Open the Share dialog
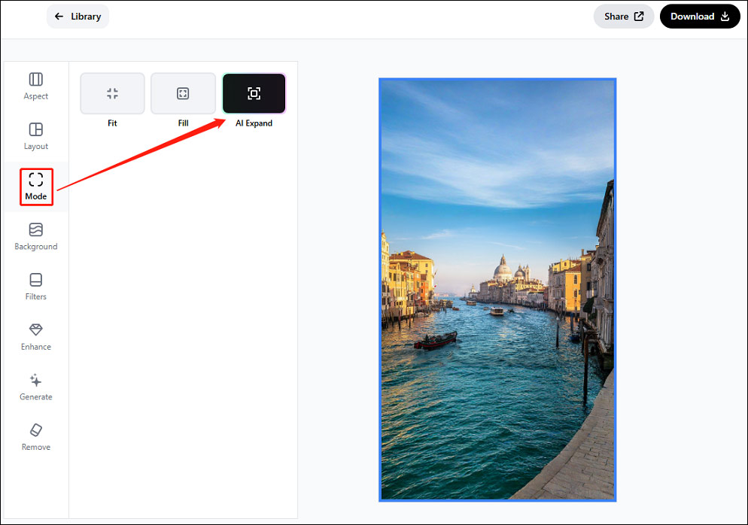Viewport: 748px width, 525px height. point(624,16)
